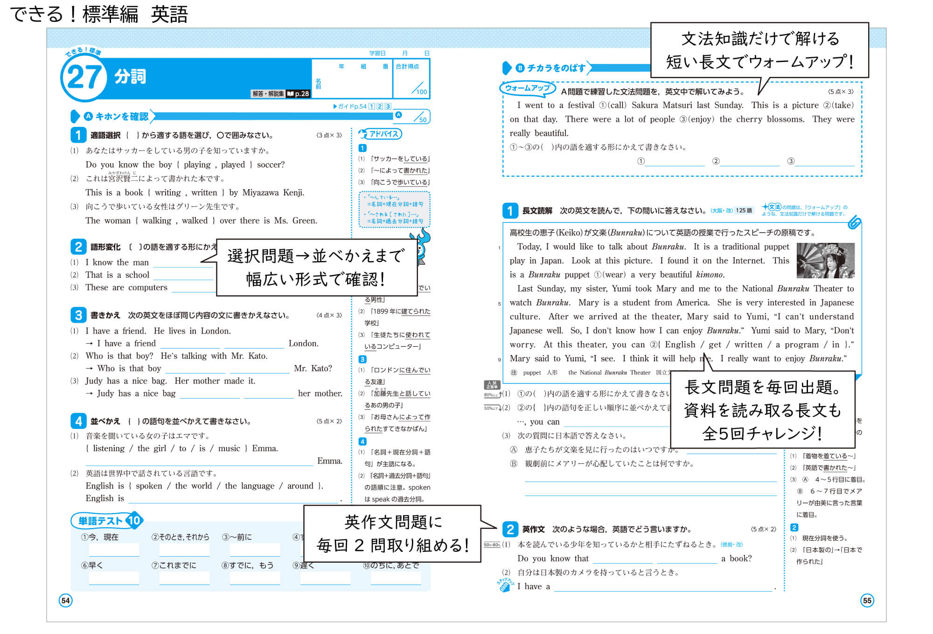Click the ウォームアップ oval badge
This screenshot has height=634, width=933.
point(528,88)
